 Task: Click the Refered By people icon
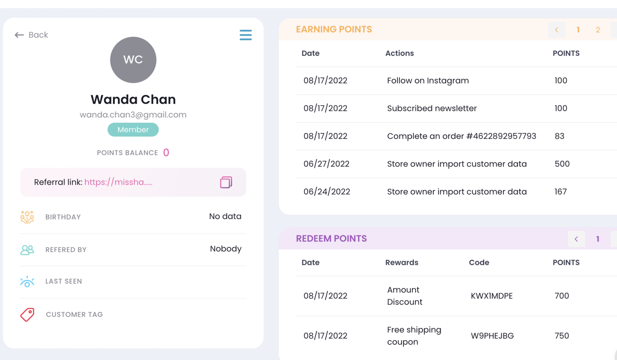[27, 250]
